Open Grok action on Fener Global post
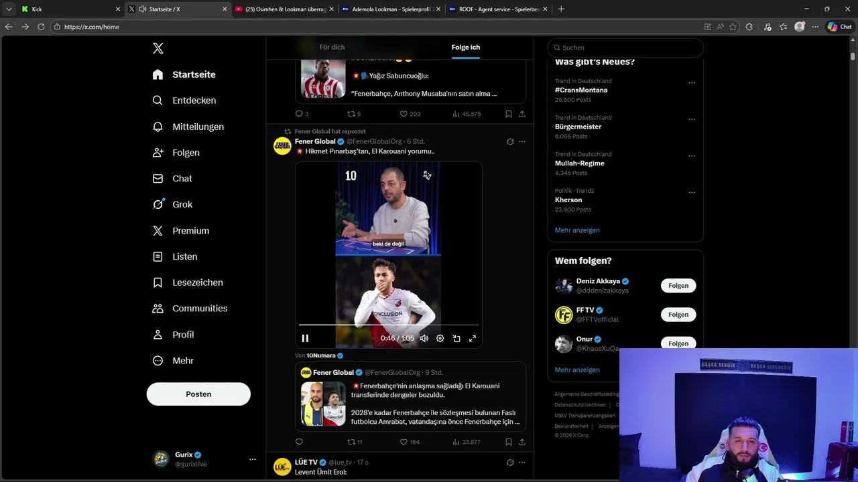858x482 pixels. coord(510,142)
